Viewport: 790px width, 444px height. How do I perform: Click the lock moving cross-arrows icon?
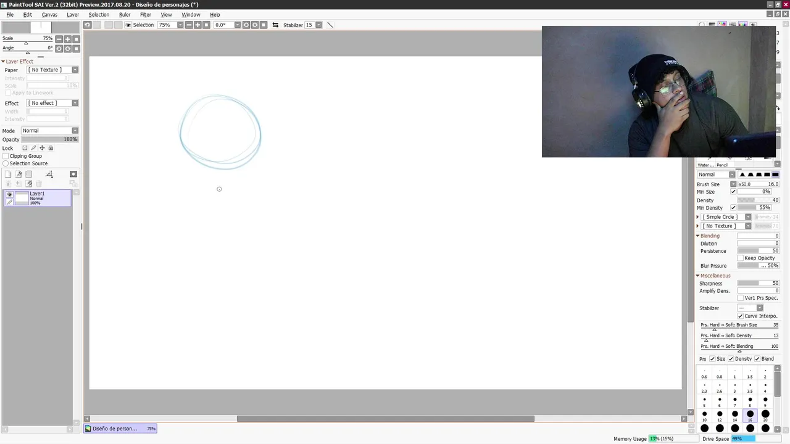pyautogui.click(x=42, y=148)
